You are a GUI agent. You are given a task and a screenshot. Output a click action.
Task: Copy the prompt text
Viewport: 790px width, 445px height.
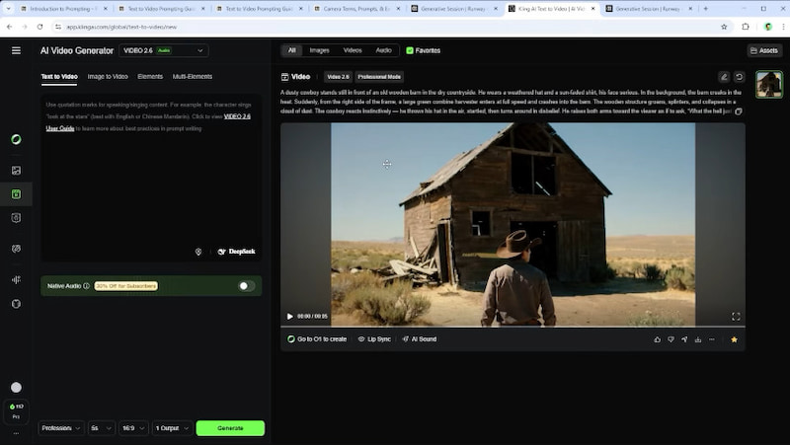click(739, 111)
